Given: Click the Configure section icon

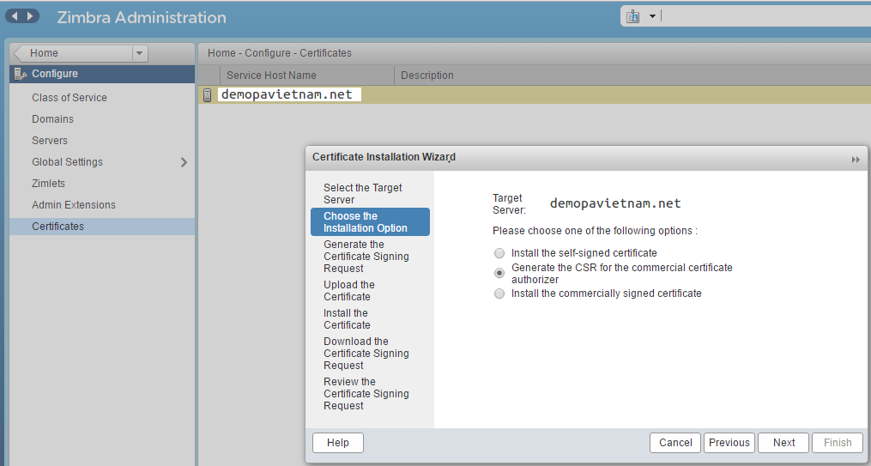Looking at the screenshot, I should tap(21, 74).
